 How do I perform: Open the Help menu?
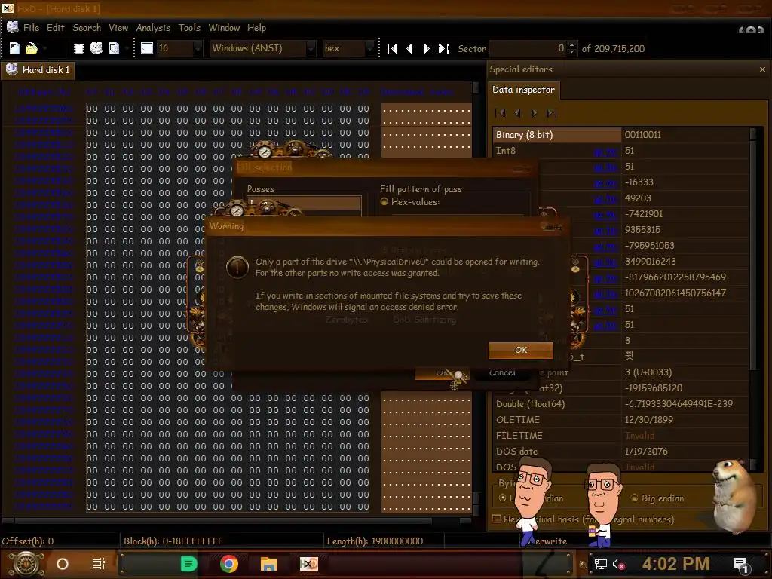click(x=256, y=28)
